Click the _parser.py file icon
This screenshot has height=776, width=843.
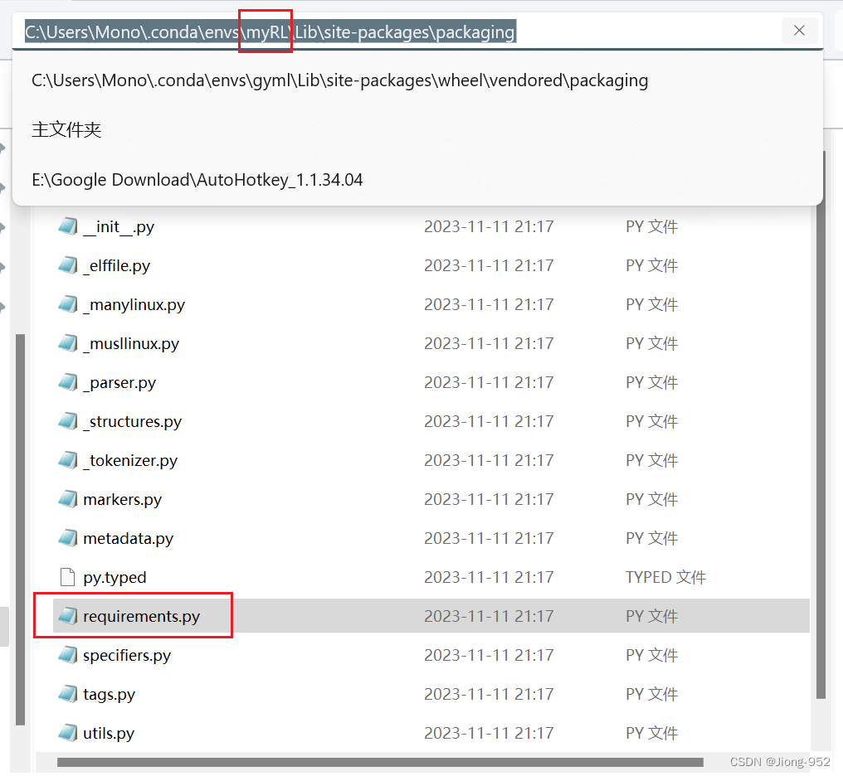pyautogui.click(x=67, y=382)
